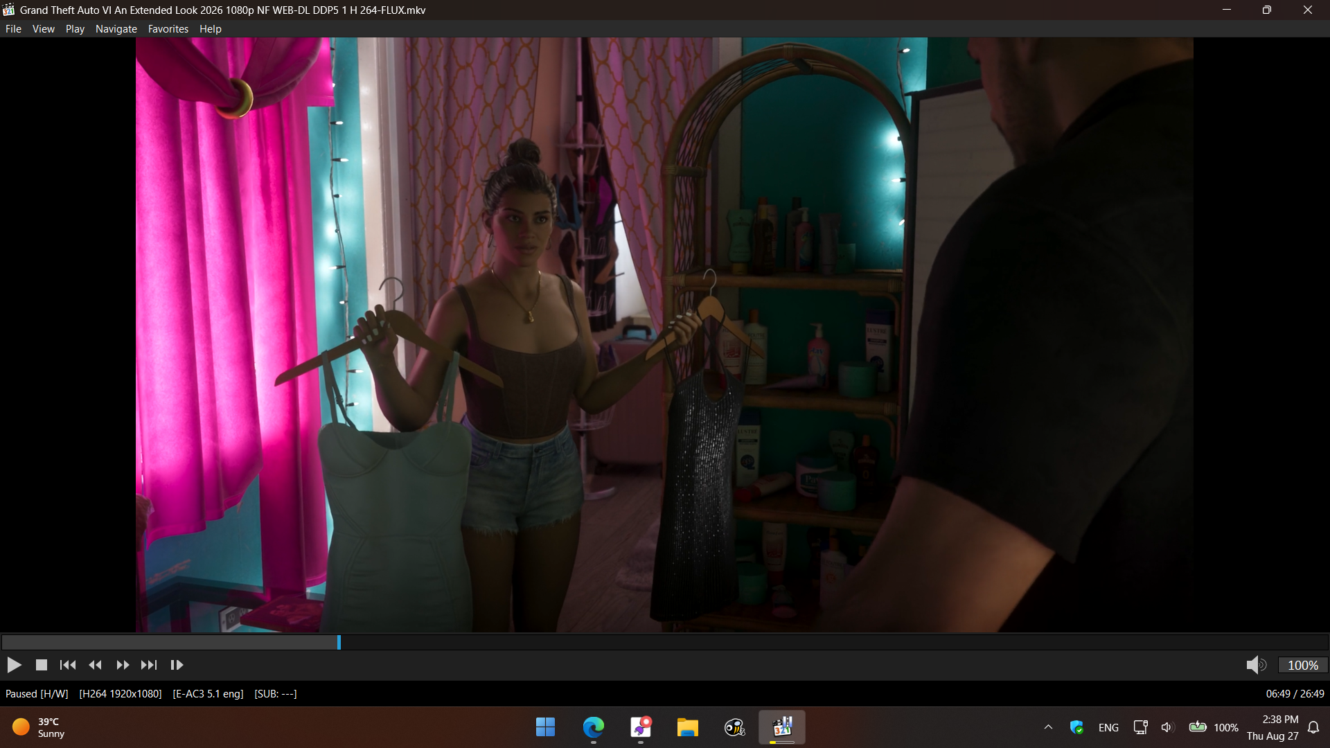Screen dimensions: 1330x748
Task: Click the H264 1920x1080 video info
Action: coord(121,694)
